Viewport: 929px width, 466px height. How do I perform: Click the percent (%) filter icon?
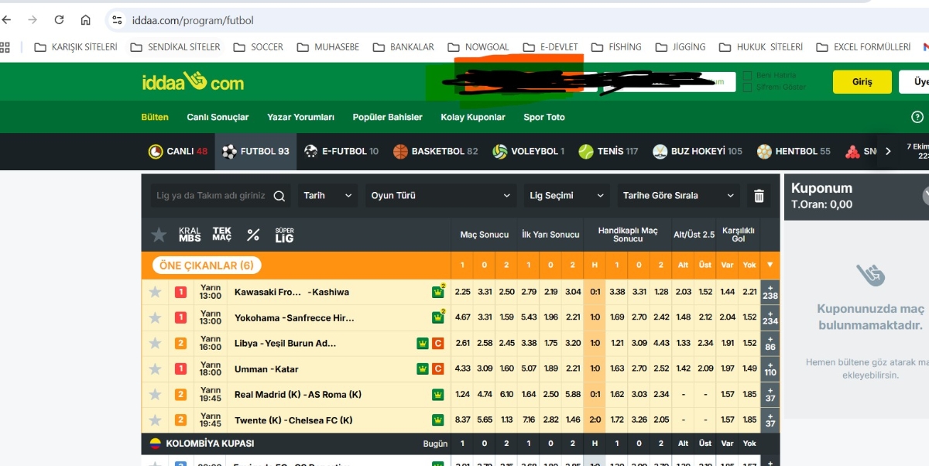click(253, 235)
